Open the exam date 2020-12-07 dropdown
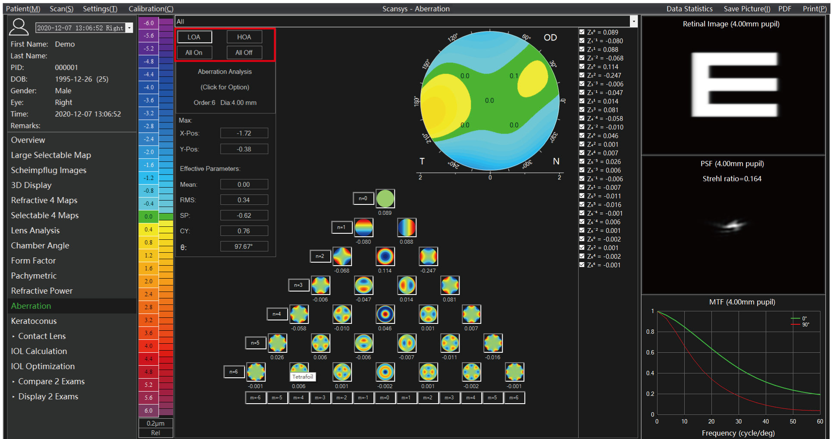The width and height of the screenshot is (833, 439). point(129,28)
